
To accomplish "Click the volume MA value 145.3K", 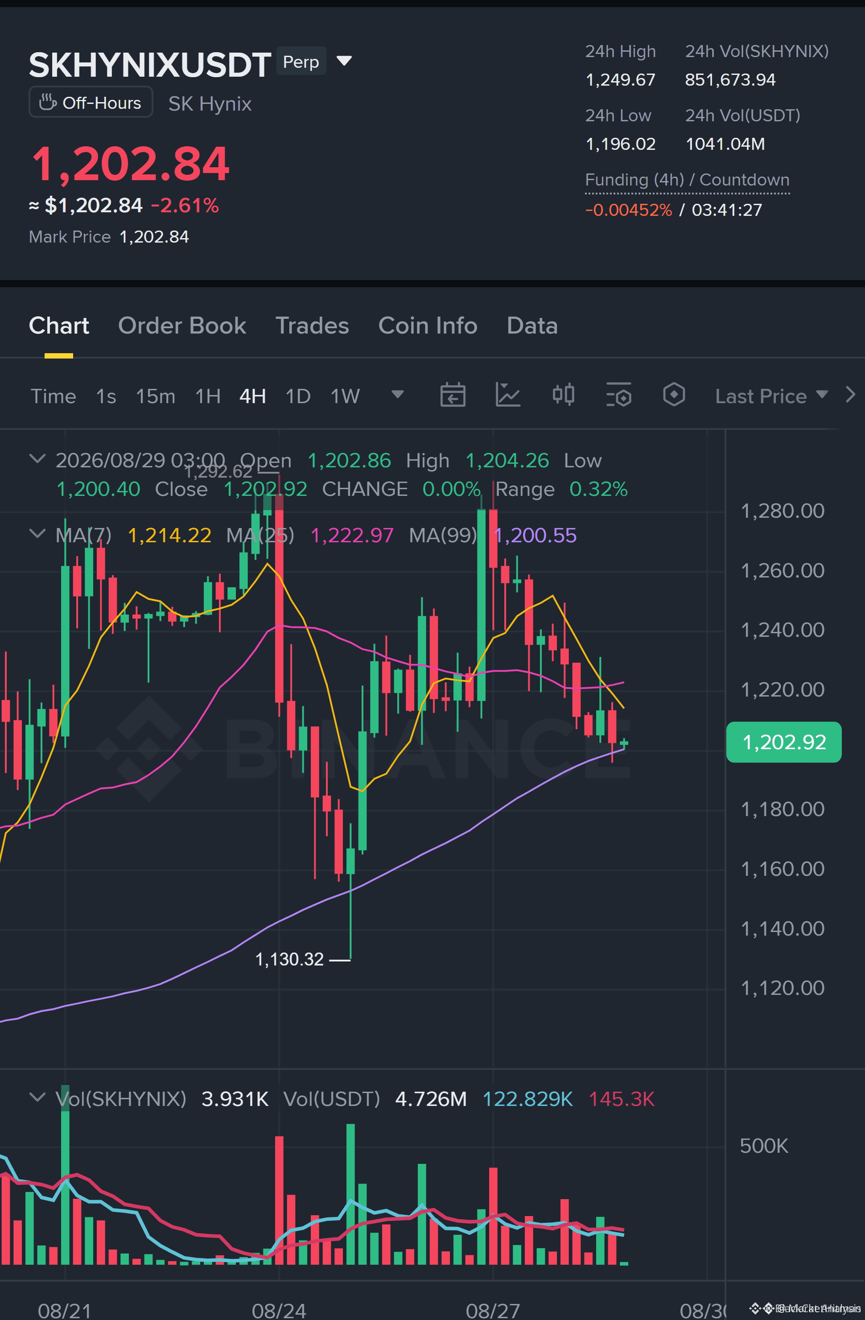I will point(622,1099).
